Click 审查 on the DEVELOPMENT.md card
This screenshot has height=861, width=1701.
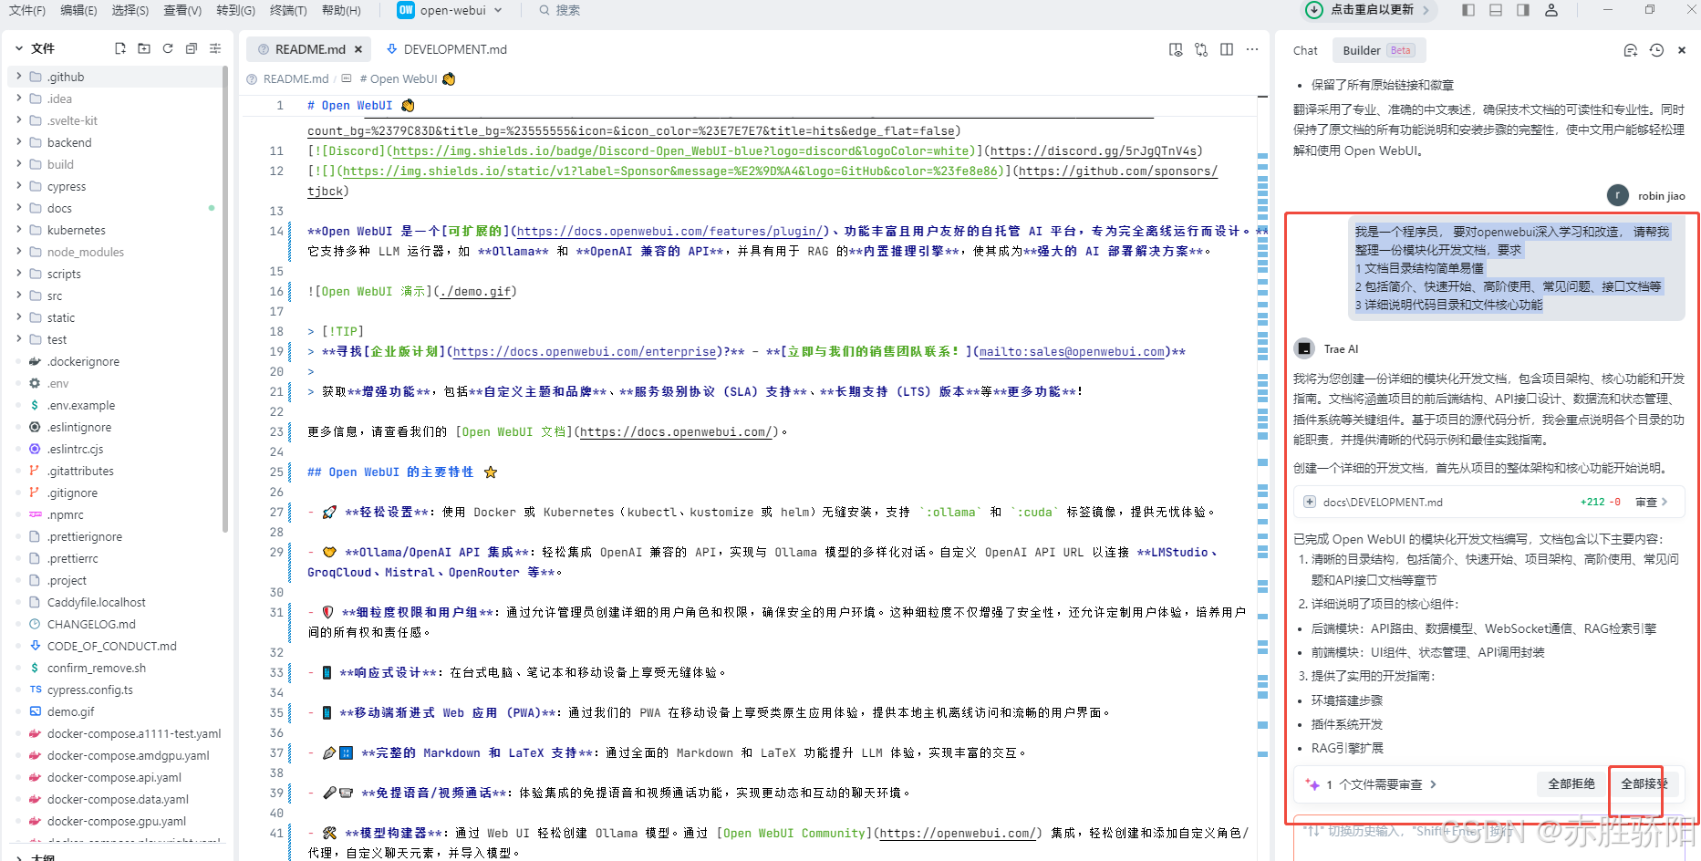click(1651, 502)
